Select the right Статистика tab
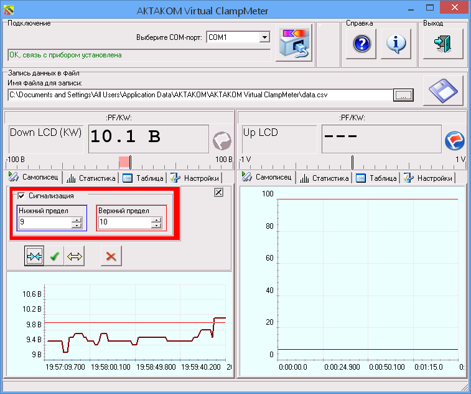Viewport: 471px width, 394px height. 324,178
